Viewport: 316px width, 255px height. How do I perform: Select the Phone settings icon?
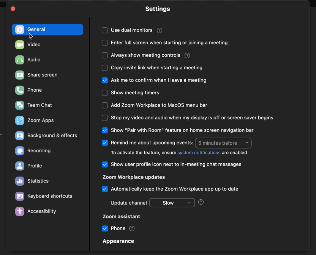(19, 90)
